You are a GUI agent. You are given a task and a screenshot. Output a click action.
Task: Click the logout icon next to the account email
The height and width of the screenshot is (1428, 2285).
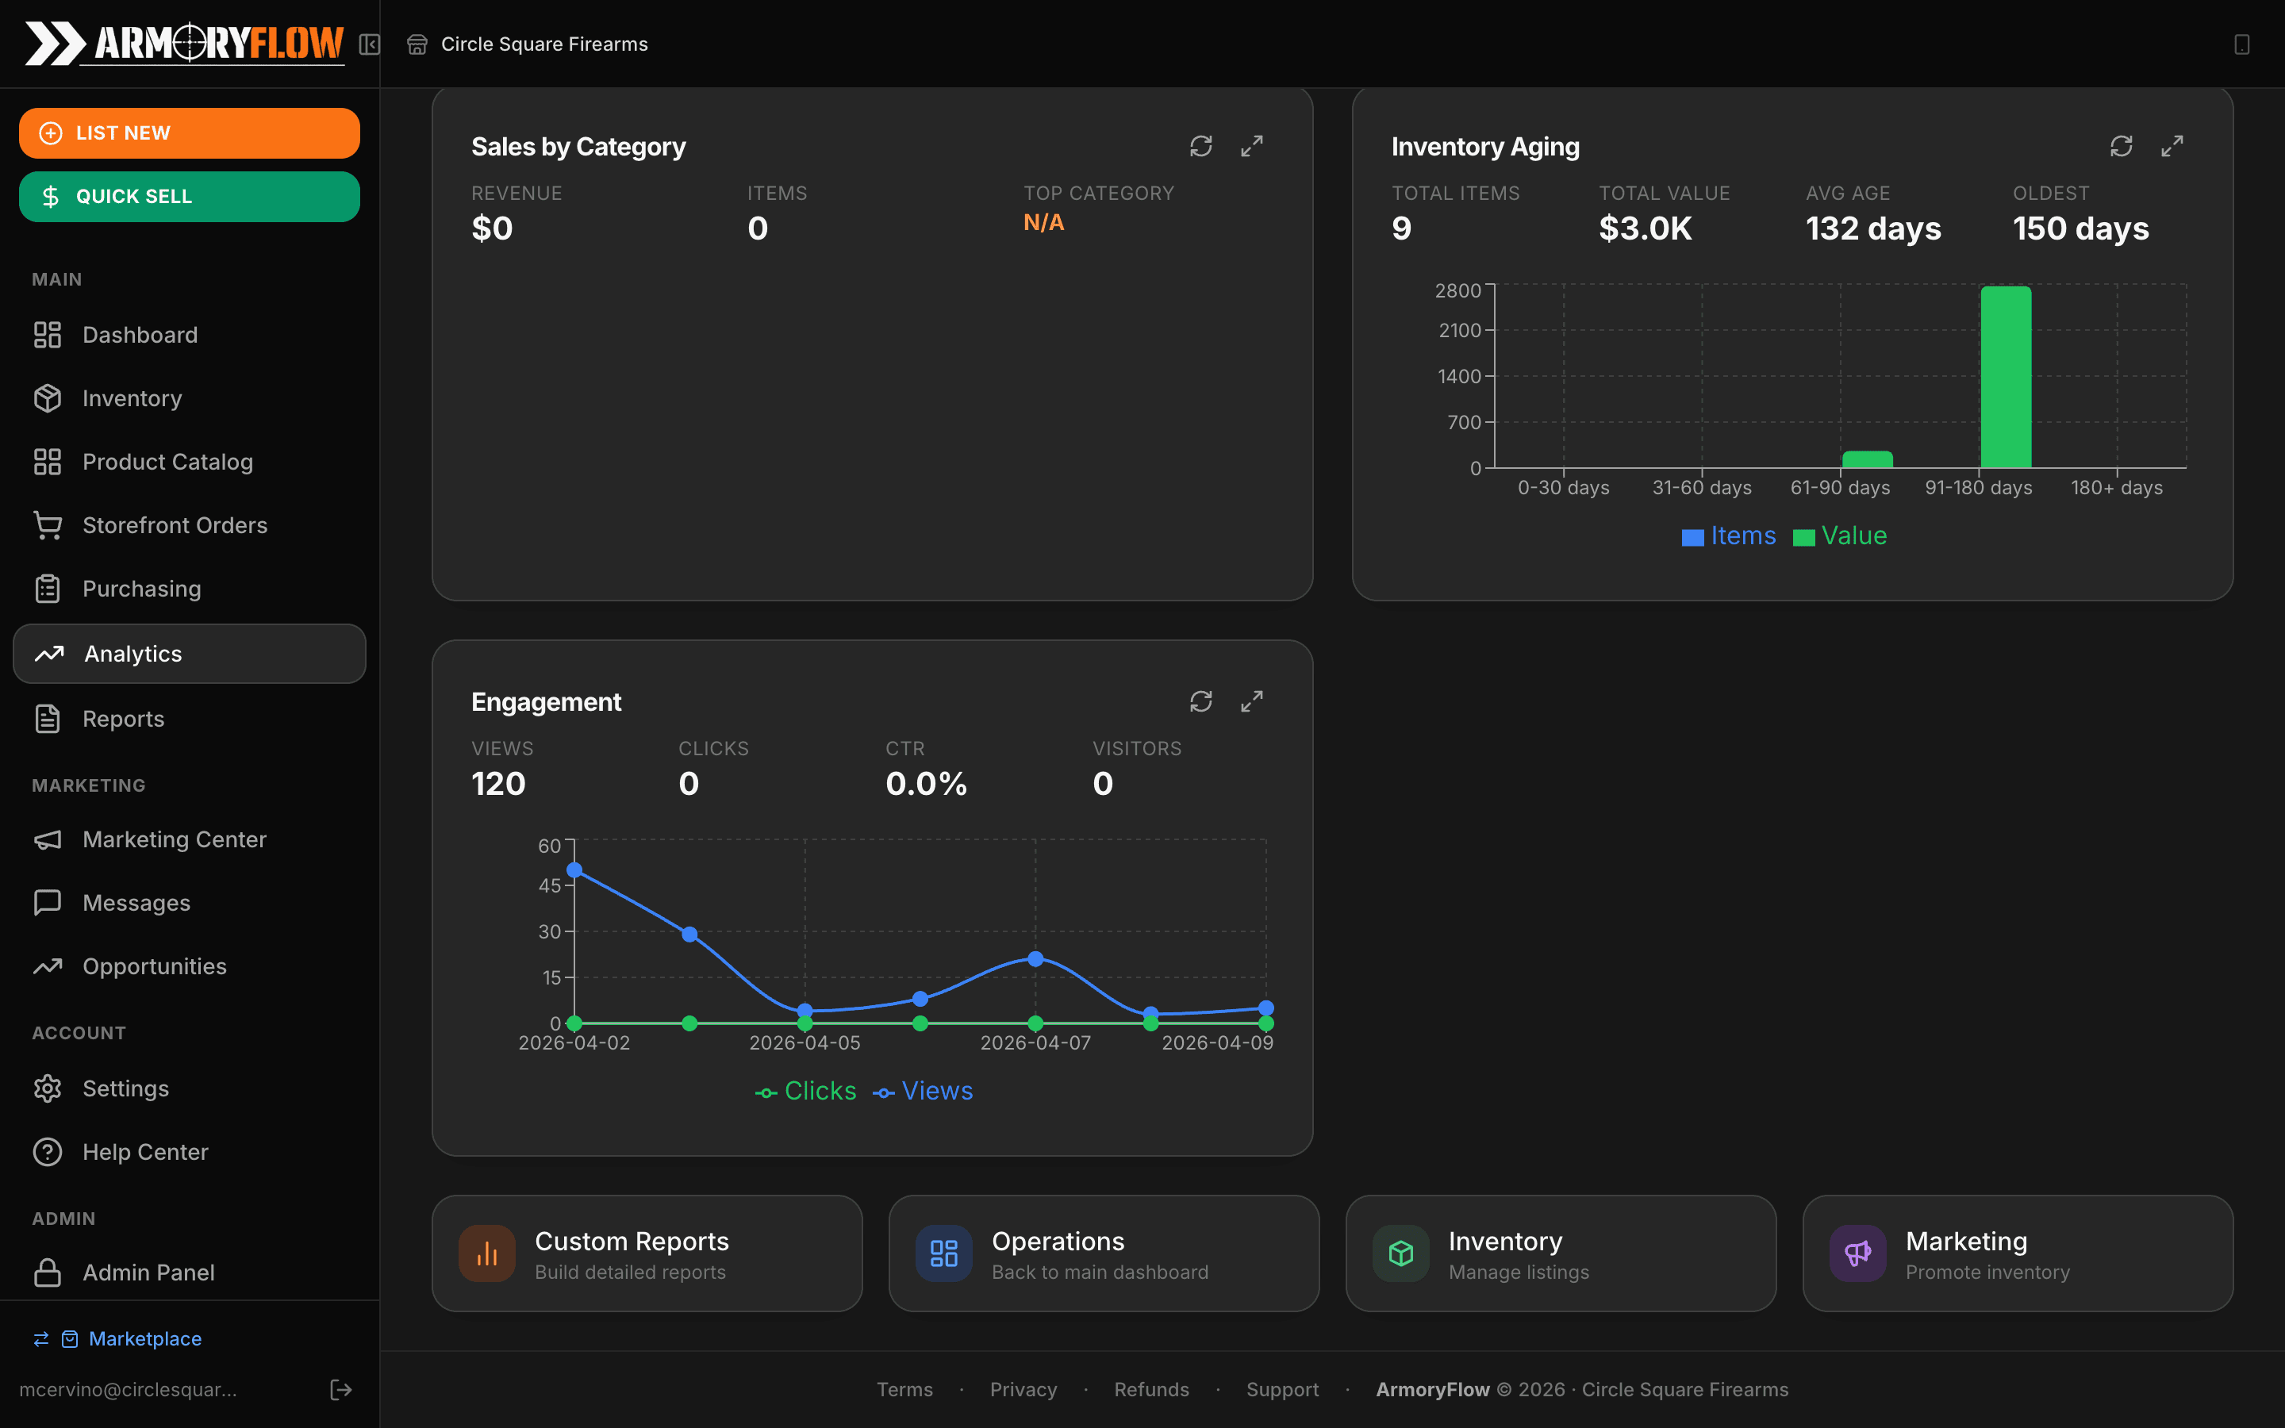click(341, 1388)
